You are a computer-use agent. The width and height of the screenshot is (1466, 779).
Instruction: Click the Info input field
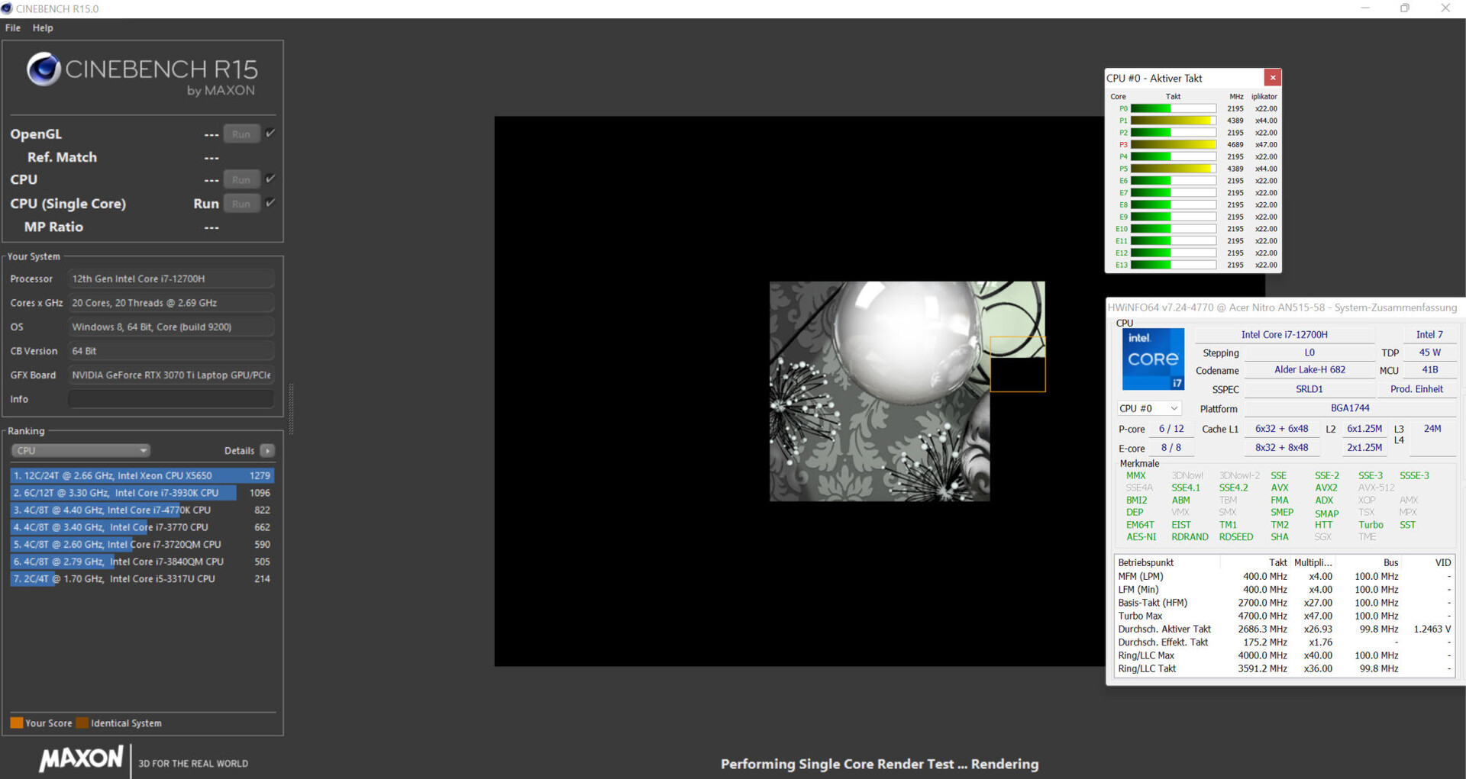tap(171, 399)
